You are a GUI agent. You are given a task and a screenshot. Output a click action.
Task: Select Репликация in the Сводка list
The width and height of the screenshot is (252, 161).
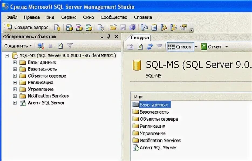[152, 126]
